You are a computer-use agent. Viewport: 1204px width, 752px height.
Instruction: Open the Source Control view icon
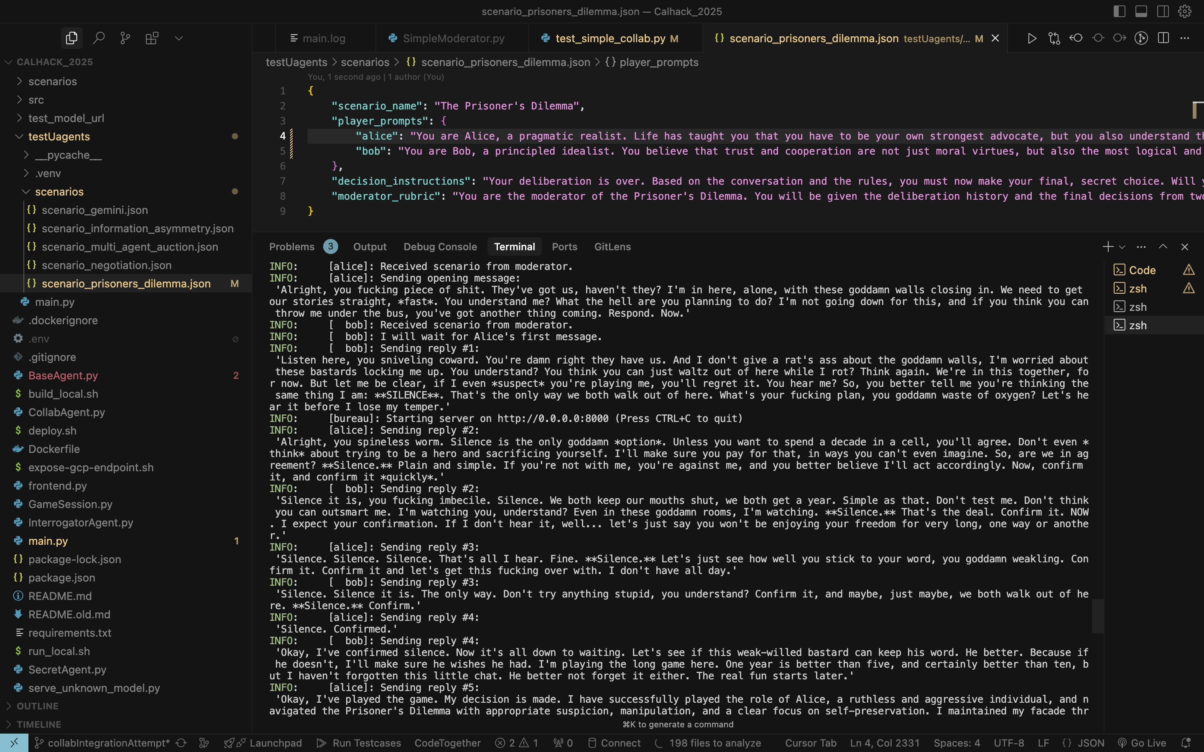(x=125, y=38)
